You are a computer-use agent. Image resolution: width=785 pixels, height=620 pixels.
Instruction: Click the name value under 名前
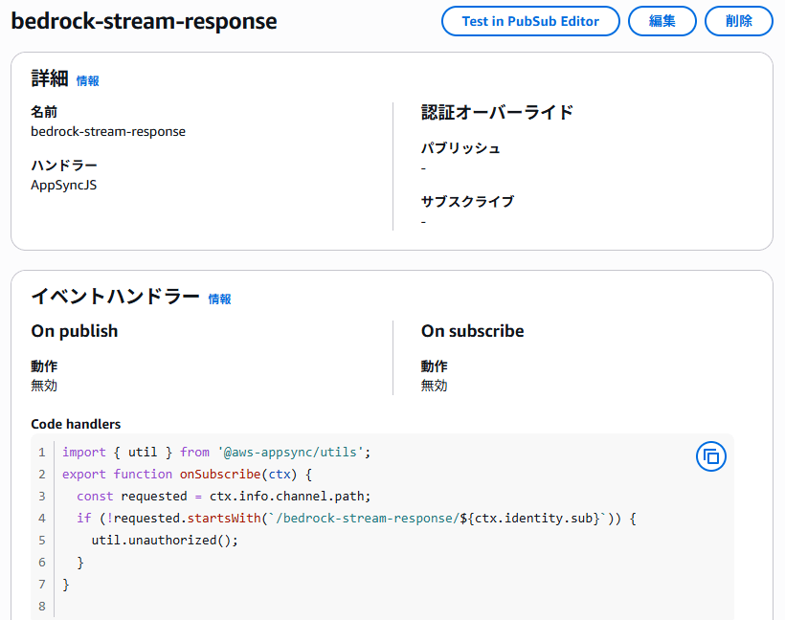point(108,132)
